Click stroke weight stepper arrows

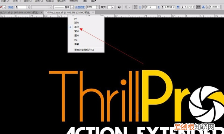pyautogui.click(x=16, y=7)
